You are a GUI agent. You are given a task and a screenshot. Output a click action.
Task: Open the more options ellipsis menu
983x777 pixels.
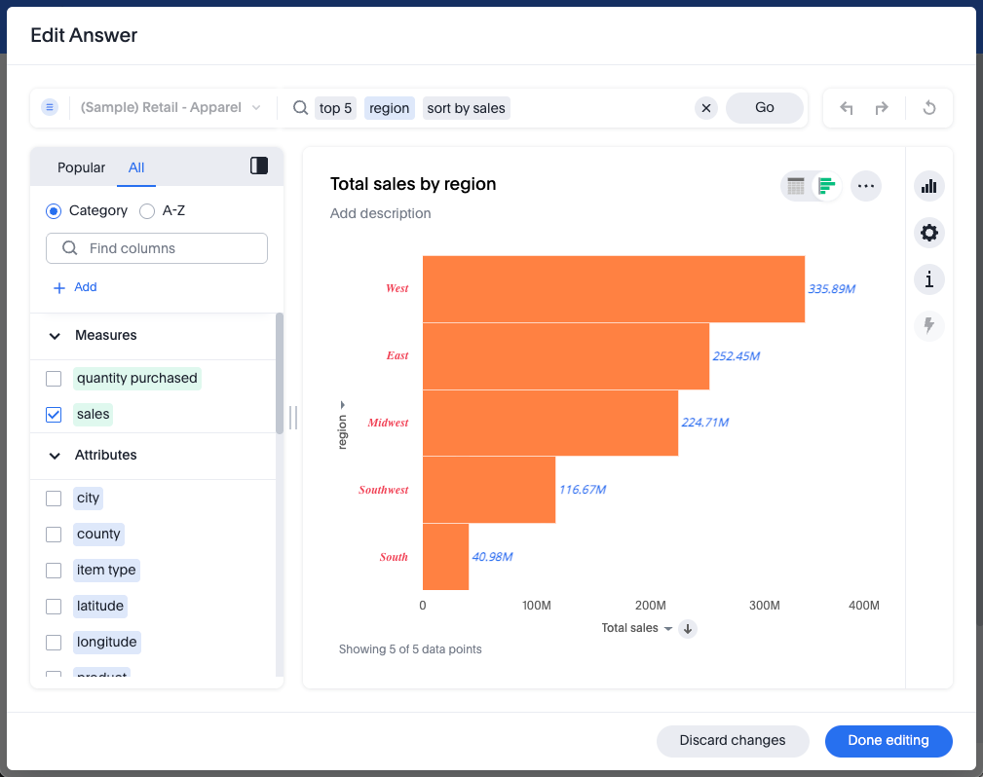(865, 186)
